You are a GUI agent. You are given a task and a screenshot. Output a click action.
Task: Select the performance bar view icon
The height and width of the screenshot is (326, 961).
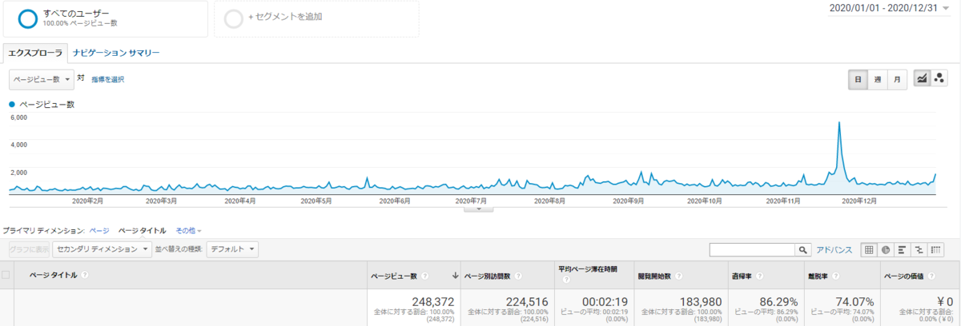pos(903,249)
